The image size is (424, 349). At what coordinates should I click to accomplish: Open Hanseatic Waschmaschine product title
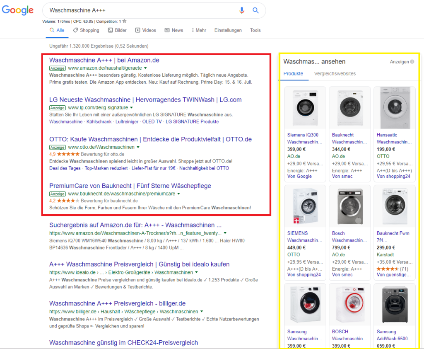tap(394, 138)
